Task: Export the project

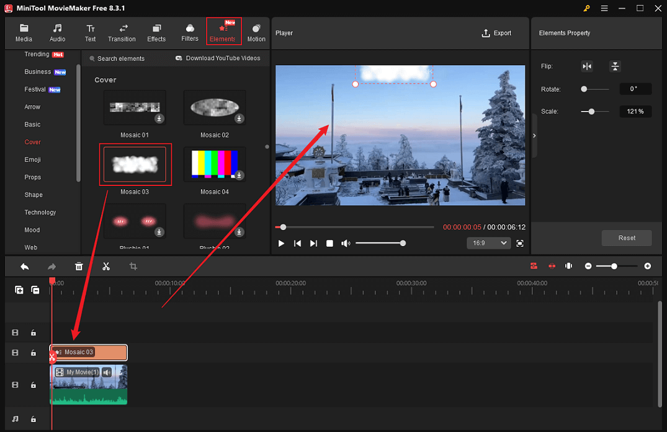Action: click(x=496, y=33)
